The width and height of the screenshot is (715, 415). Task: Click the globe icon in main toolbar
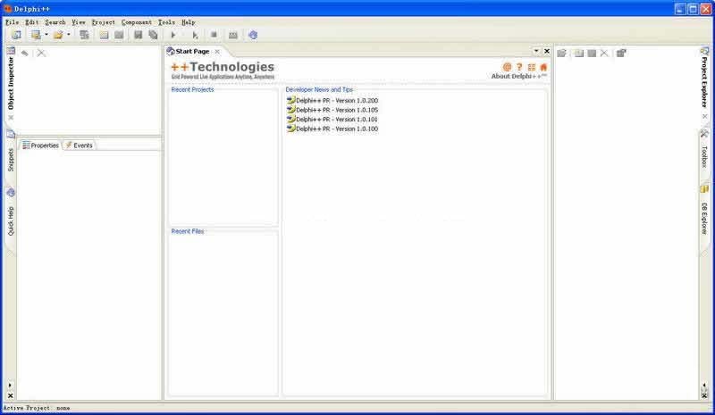(x=253, y=35)
